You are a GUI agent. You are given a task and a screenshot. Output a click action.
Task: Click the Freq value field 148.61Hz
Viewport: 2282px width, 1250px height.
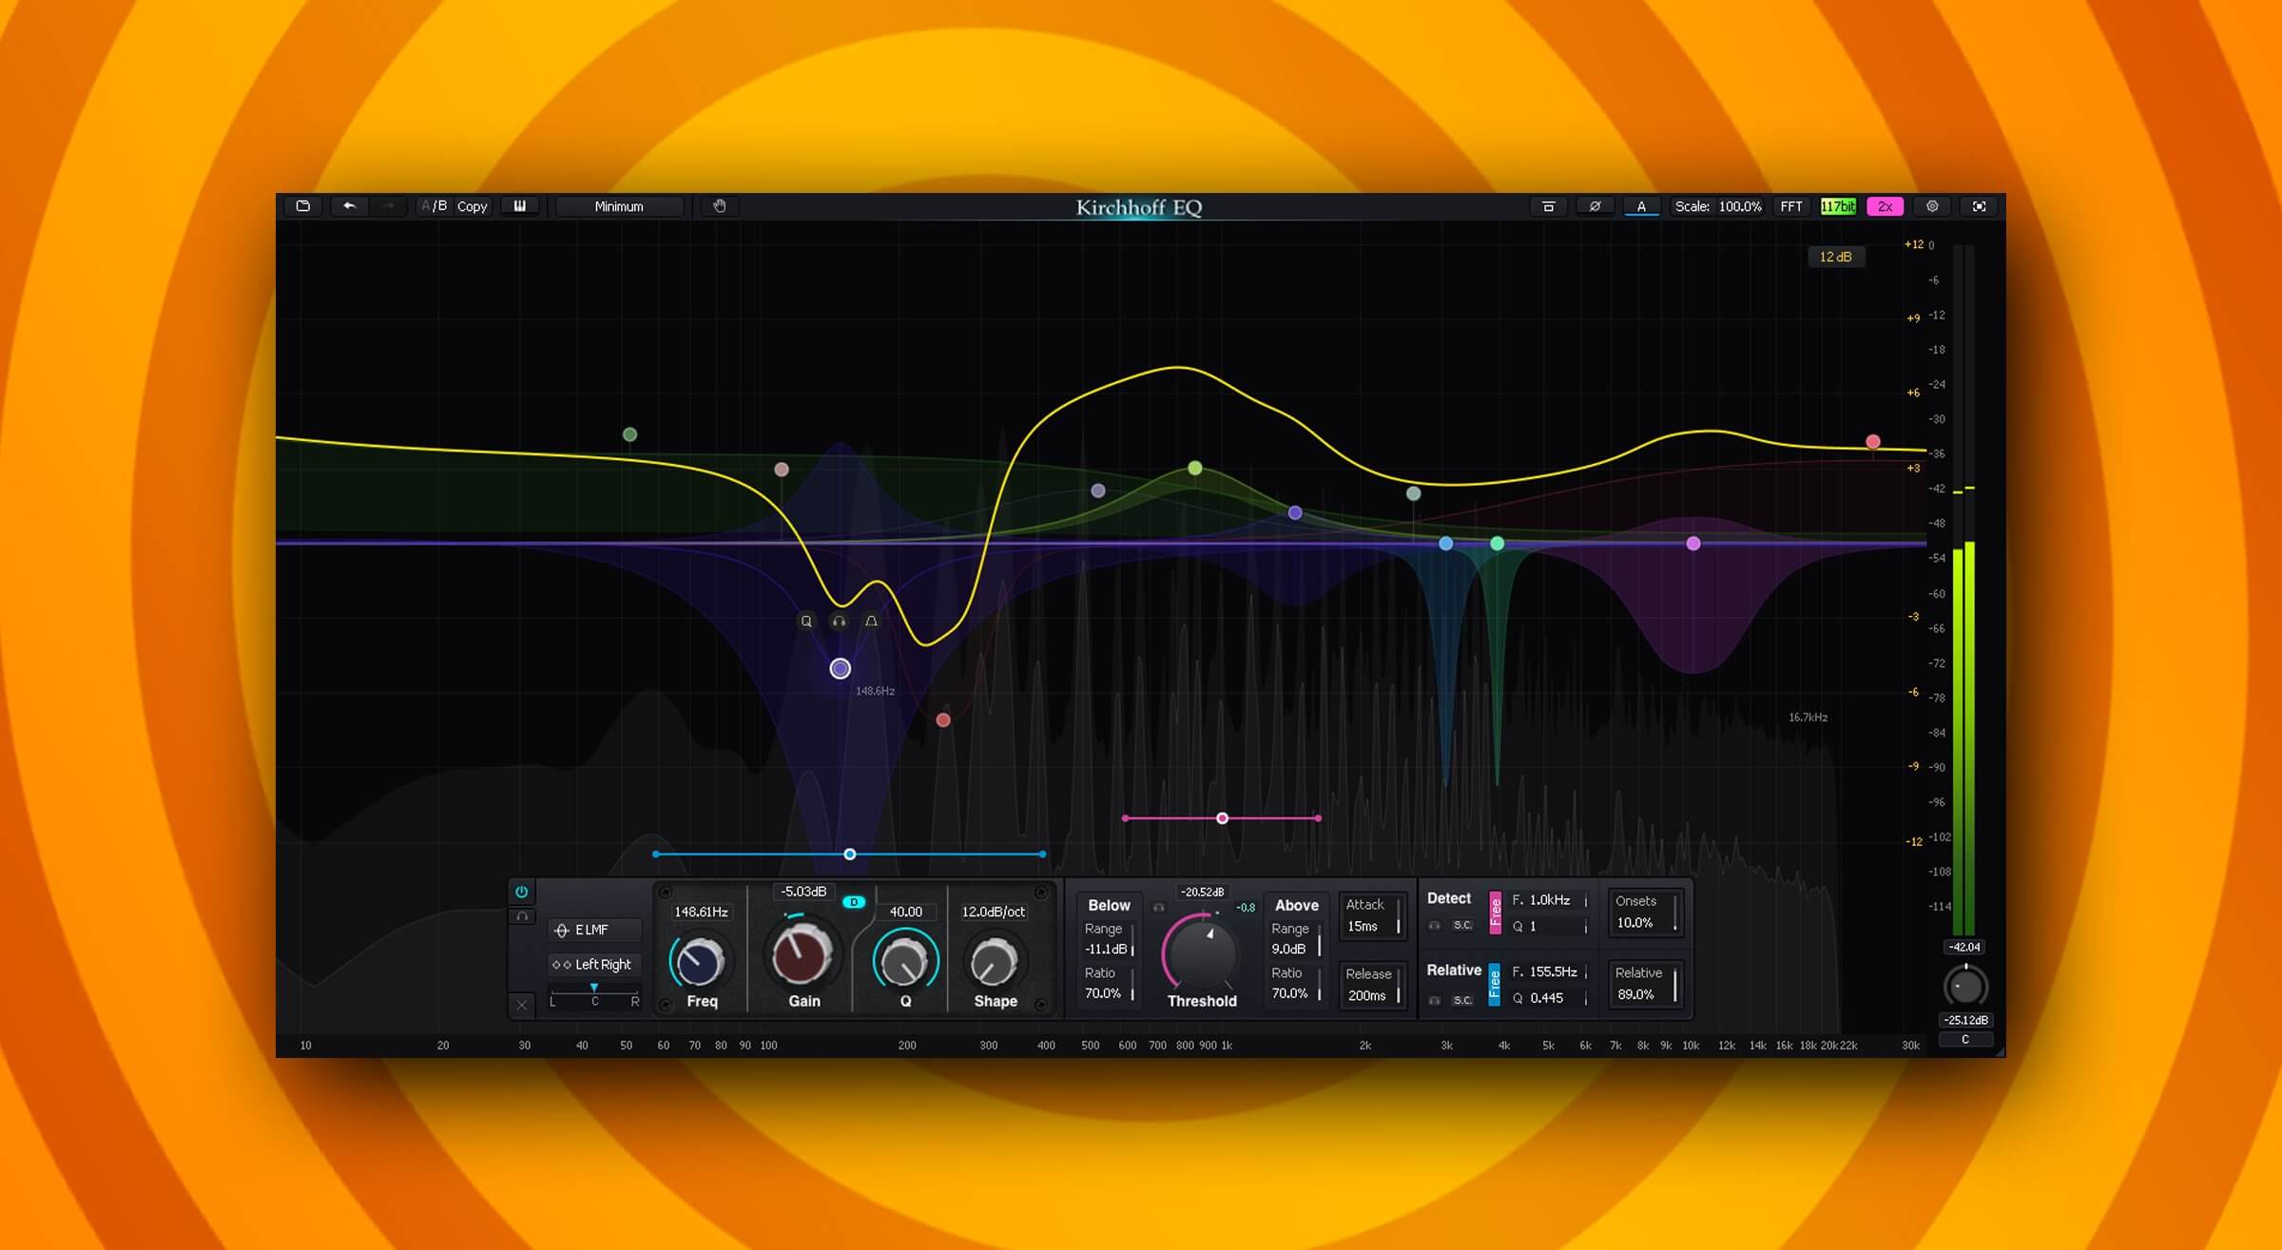click(701, 912)
